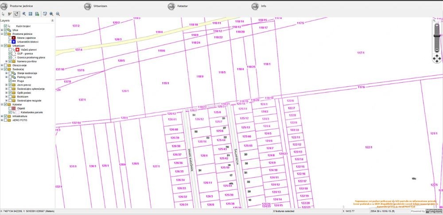Click the zoom in magnifier in toolbar
This screenshot has width=443, height=215.
pos(51,14)
